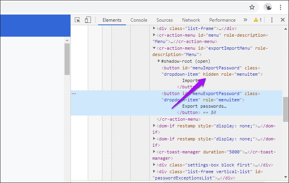Open the Performance tab

(x=222, y=20)
